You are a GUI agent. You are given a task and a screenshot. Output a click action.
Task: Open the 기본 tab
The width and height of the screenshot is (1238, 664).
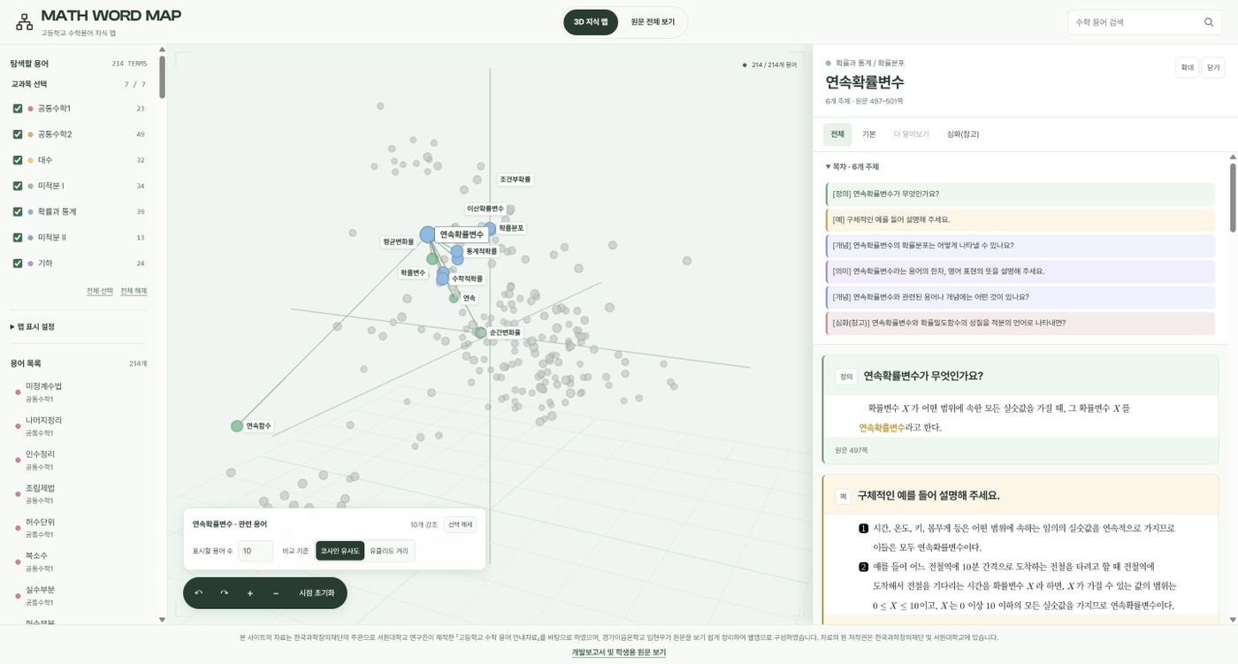(x=868, y=134)
